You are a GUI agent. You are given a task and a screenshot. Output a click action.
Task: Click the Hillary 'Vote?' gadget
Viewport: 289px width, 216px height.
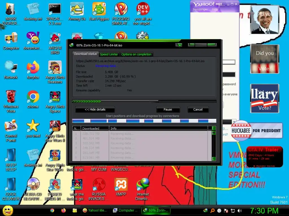(x=265, y=98)
